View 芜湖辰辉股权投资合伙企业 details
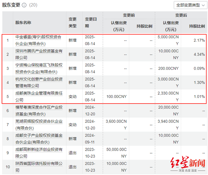This screenshot has height=175, width=208. (38, 124)
